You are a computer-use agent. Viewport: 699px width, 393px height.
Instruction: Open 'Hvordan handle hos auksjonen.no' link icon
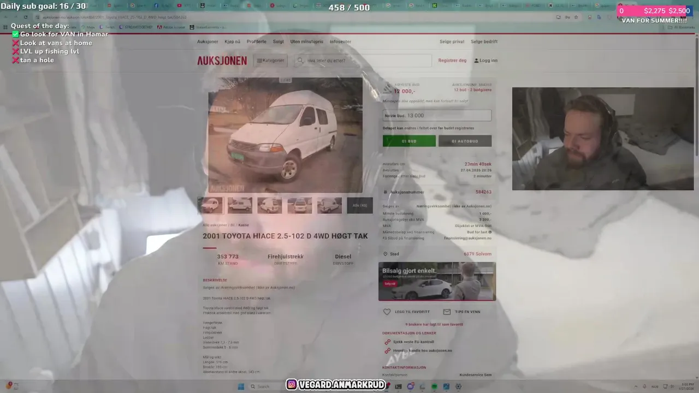pyautogui.click(x=387, y=350)
